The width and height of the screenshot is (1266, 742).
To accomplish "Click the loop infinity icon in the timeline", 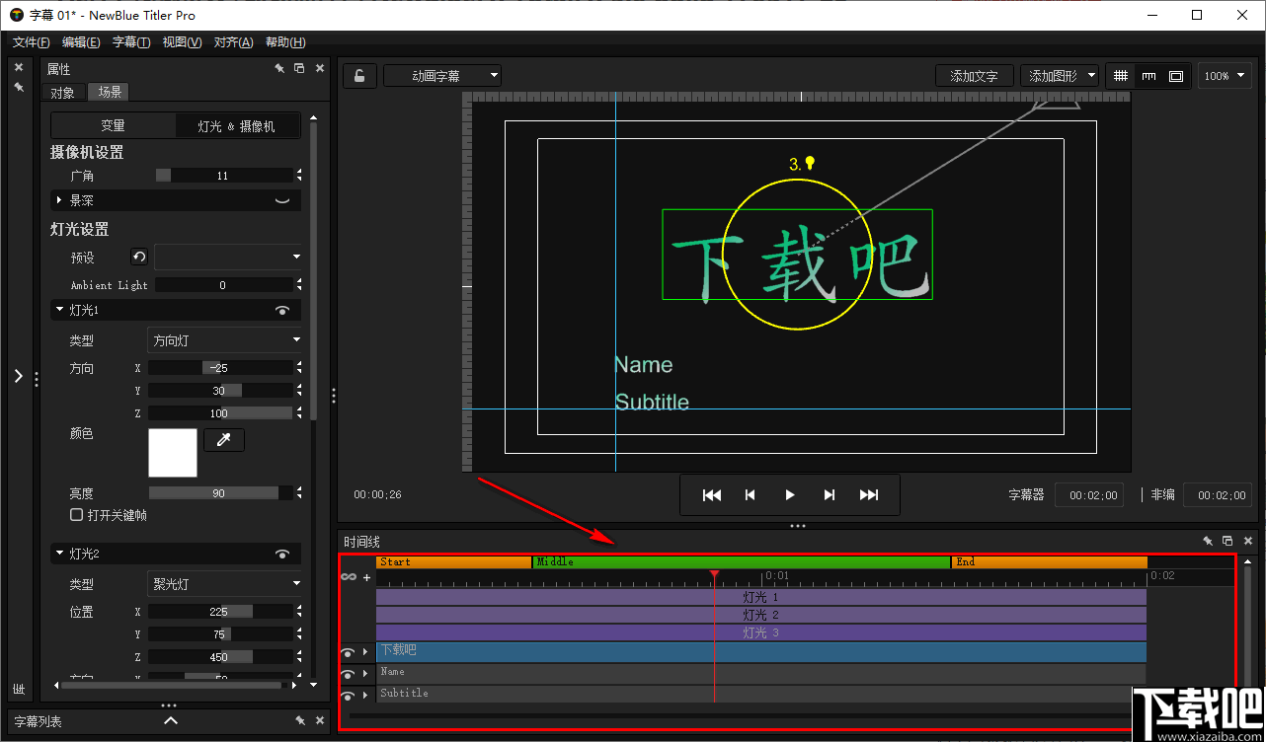I will (348, 577).
